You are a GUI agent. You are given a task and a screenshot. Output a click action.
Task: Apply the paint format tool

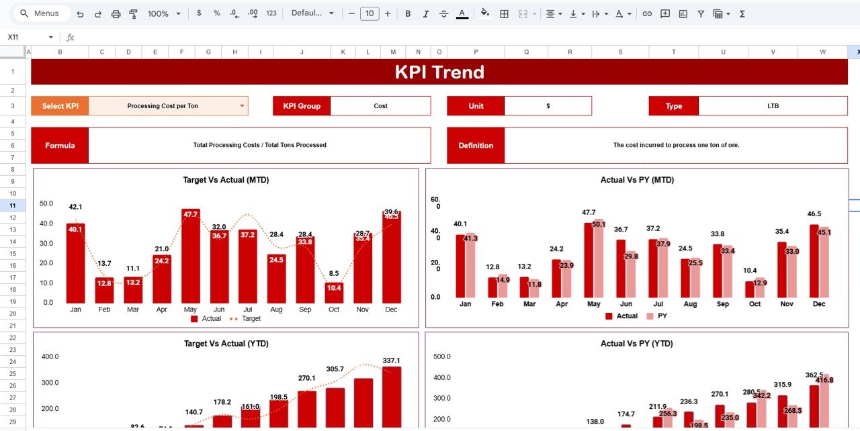tap(134, 13)
